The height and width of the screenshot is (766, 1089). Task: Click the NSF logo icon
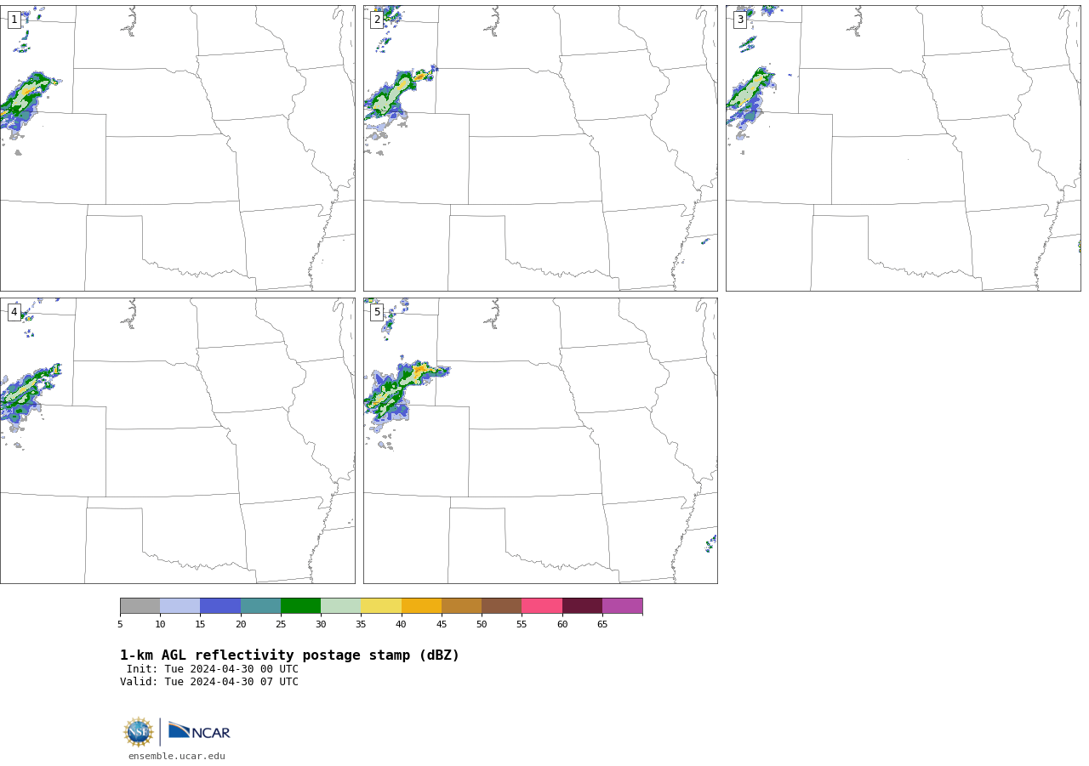click(139, 732)
